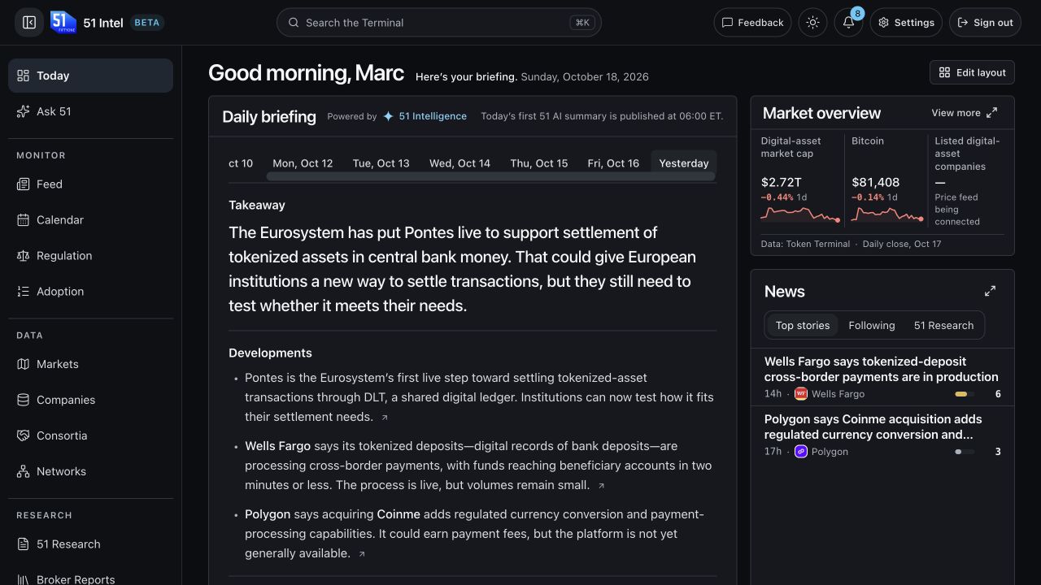
Task: Open Settings gear button
Action: [906, 23]
